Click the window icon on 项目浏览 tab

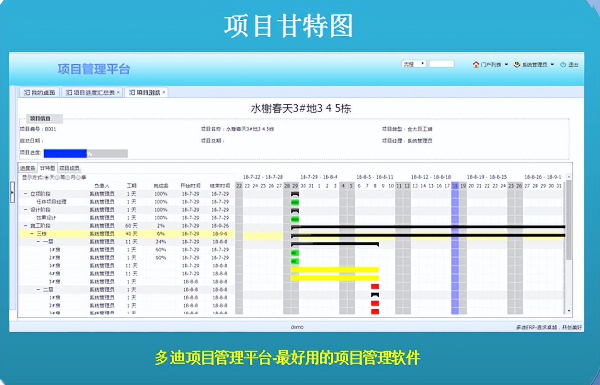pos(132,92)
